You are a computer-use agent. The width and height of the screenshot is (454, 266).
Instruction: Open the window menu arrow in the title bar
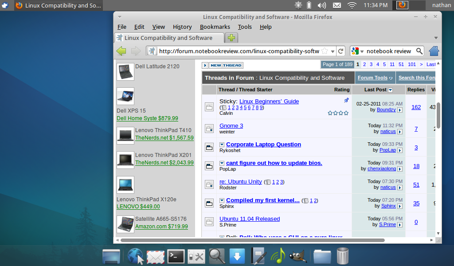(x=120, y=17)
